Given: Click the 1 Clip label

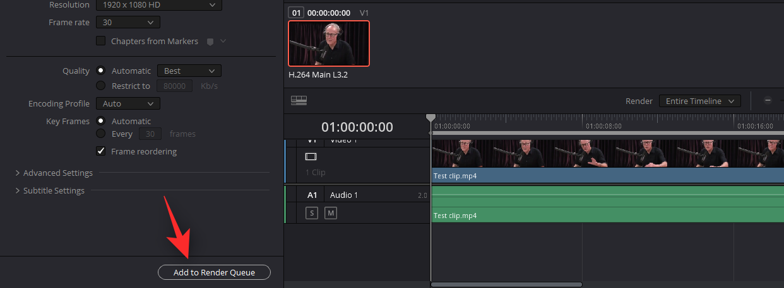Looking at the screenshot, I should (x=316, y=172).
